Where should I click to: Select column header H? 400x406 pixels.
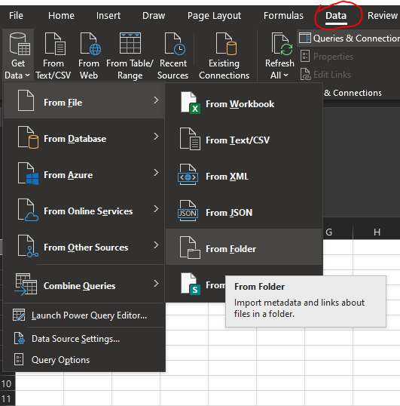(x=377, y=232)
